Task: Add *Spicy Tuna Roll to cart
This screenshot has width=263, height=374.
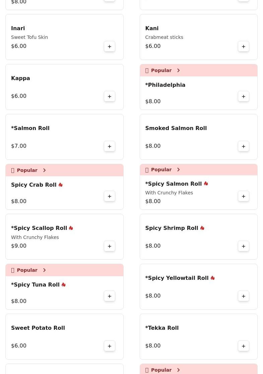Action: (110, 296)
